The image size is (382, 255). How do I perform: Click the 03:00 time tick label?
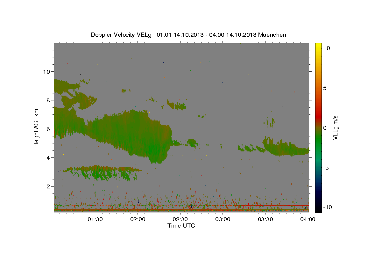[x=223, y=219]
